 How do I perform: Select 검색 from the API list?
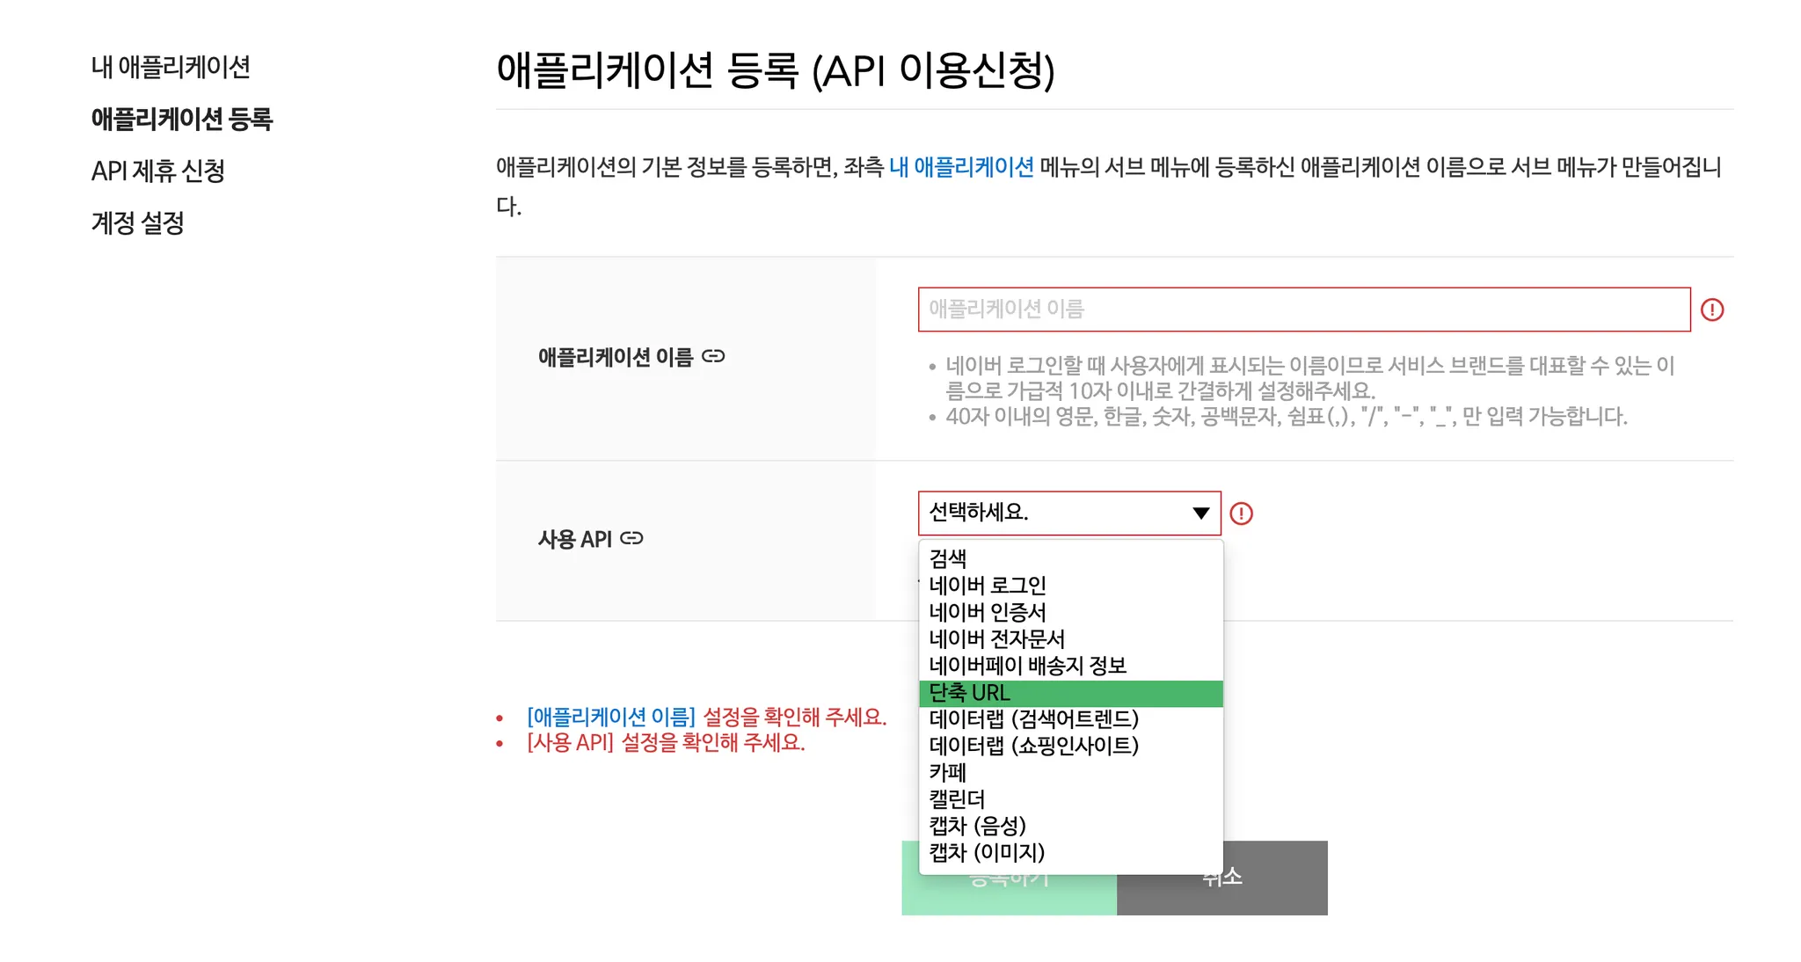(x=948, y=558)
